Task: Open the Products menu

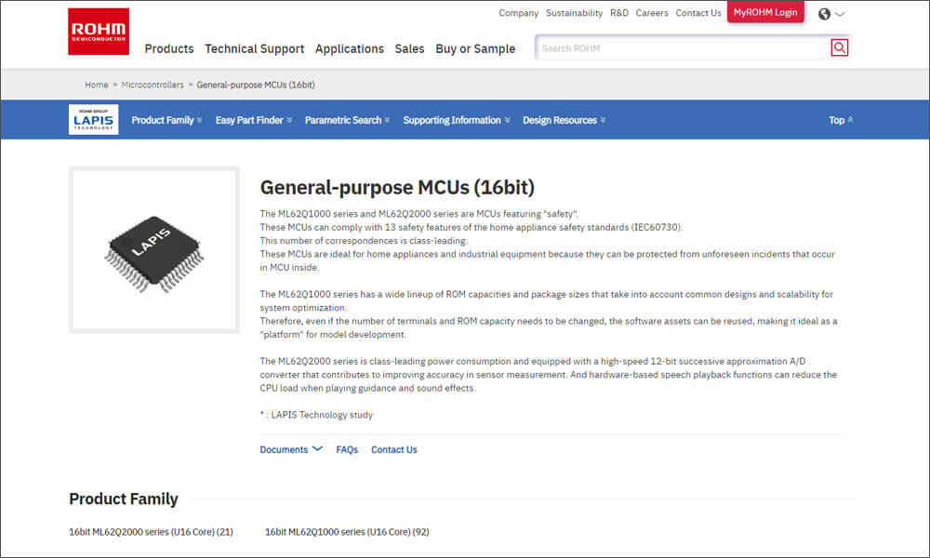Action: (169, 48)
